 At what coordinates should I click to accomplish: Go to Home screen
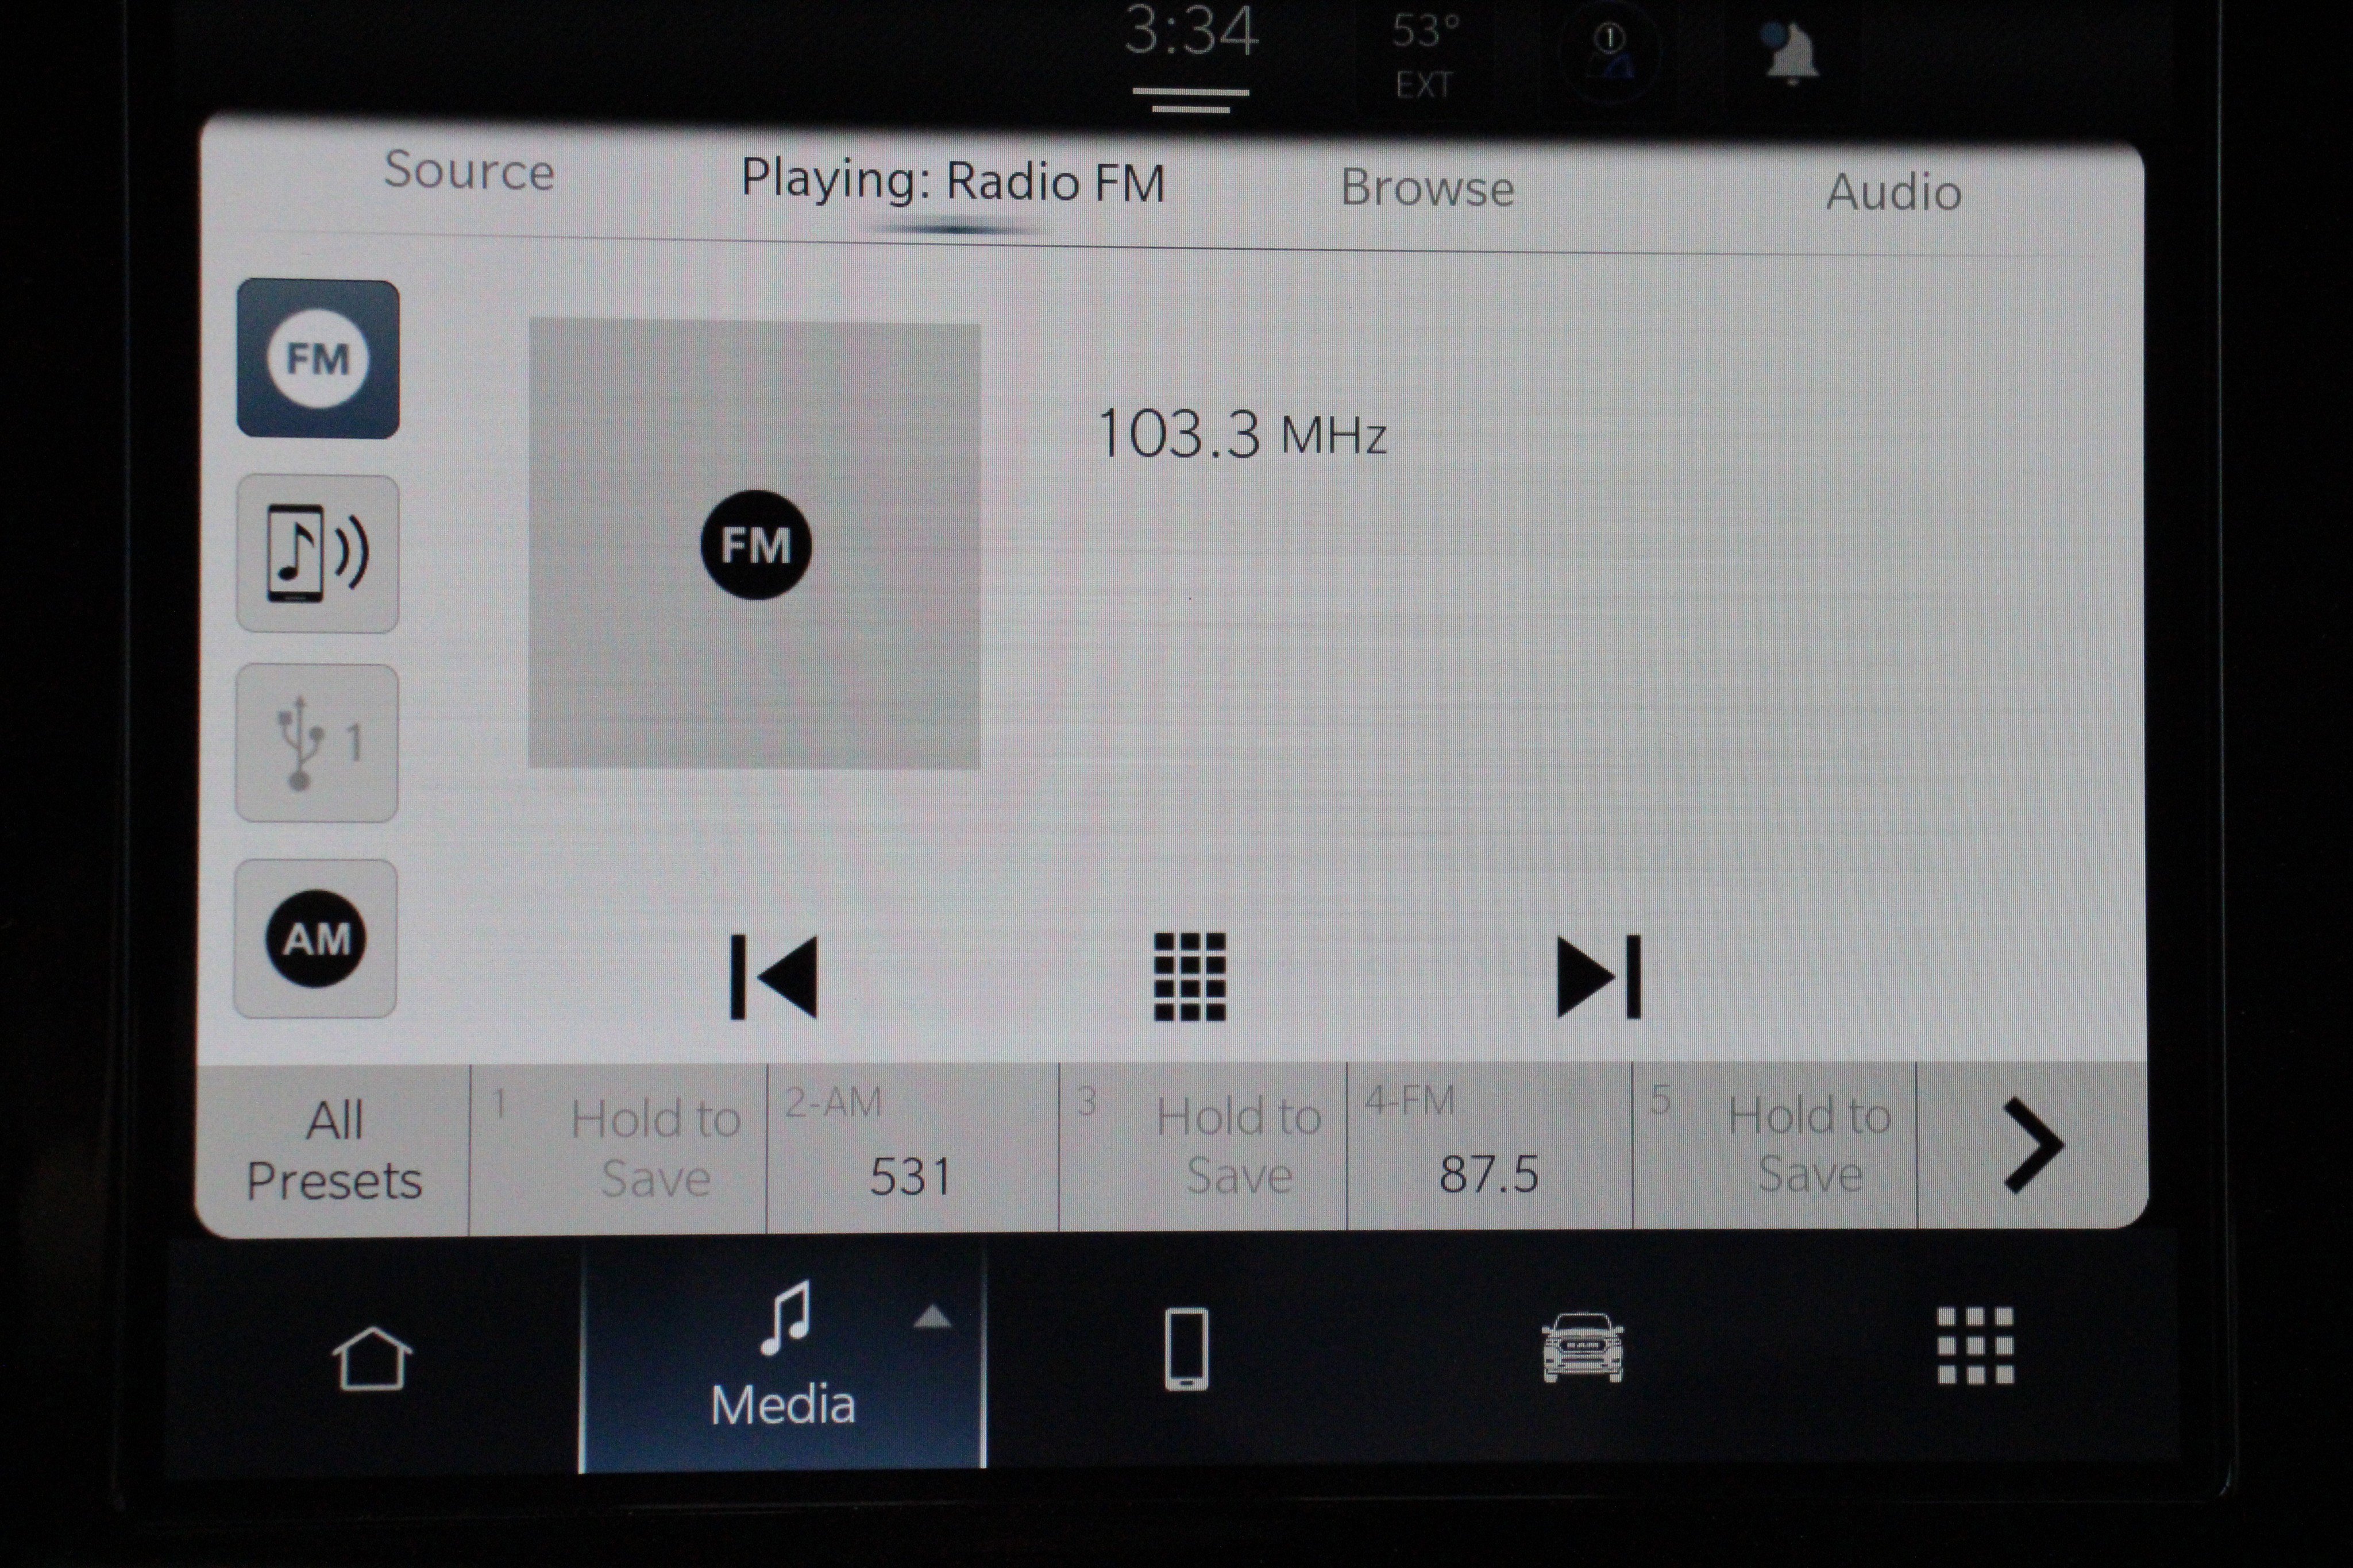371,1358
